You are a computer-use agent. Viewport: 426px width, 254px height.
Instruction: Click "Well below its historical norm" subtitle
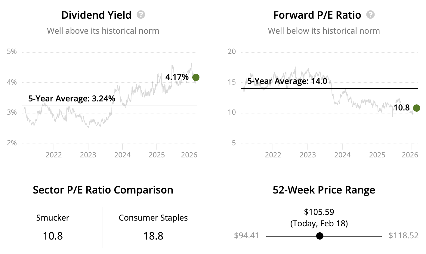[x=324, y=31]
